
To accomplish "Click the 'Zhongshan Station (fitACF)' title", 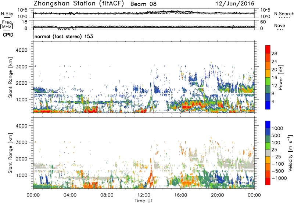I will (x=79, y=4).
